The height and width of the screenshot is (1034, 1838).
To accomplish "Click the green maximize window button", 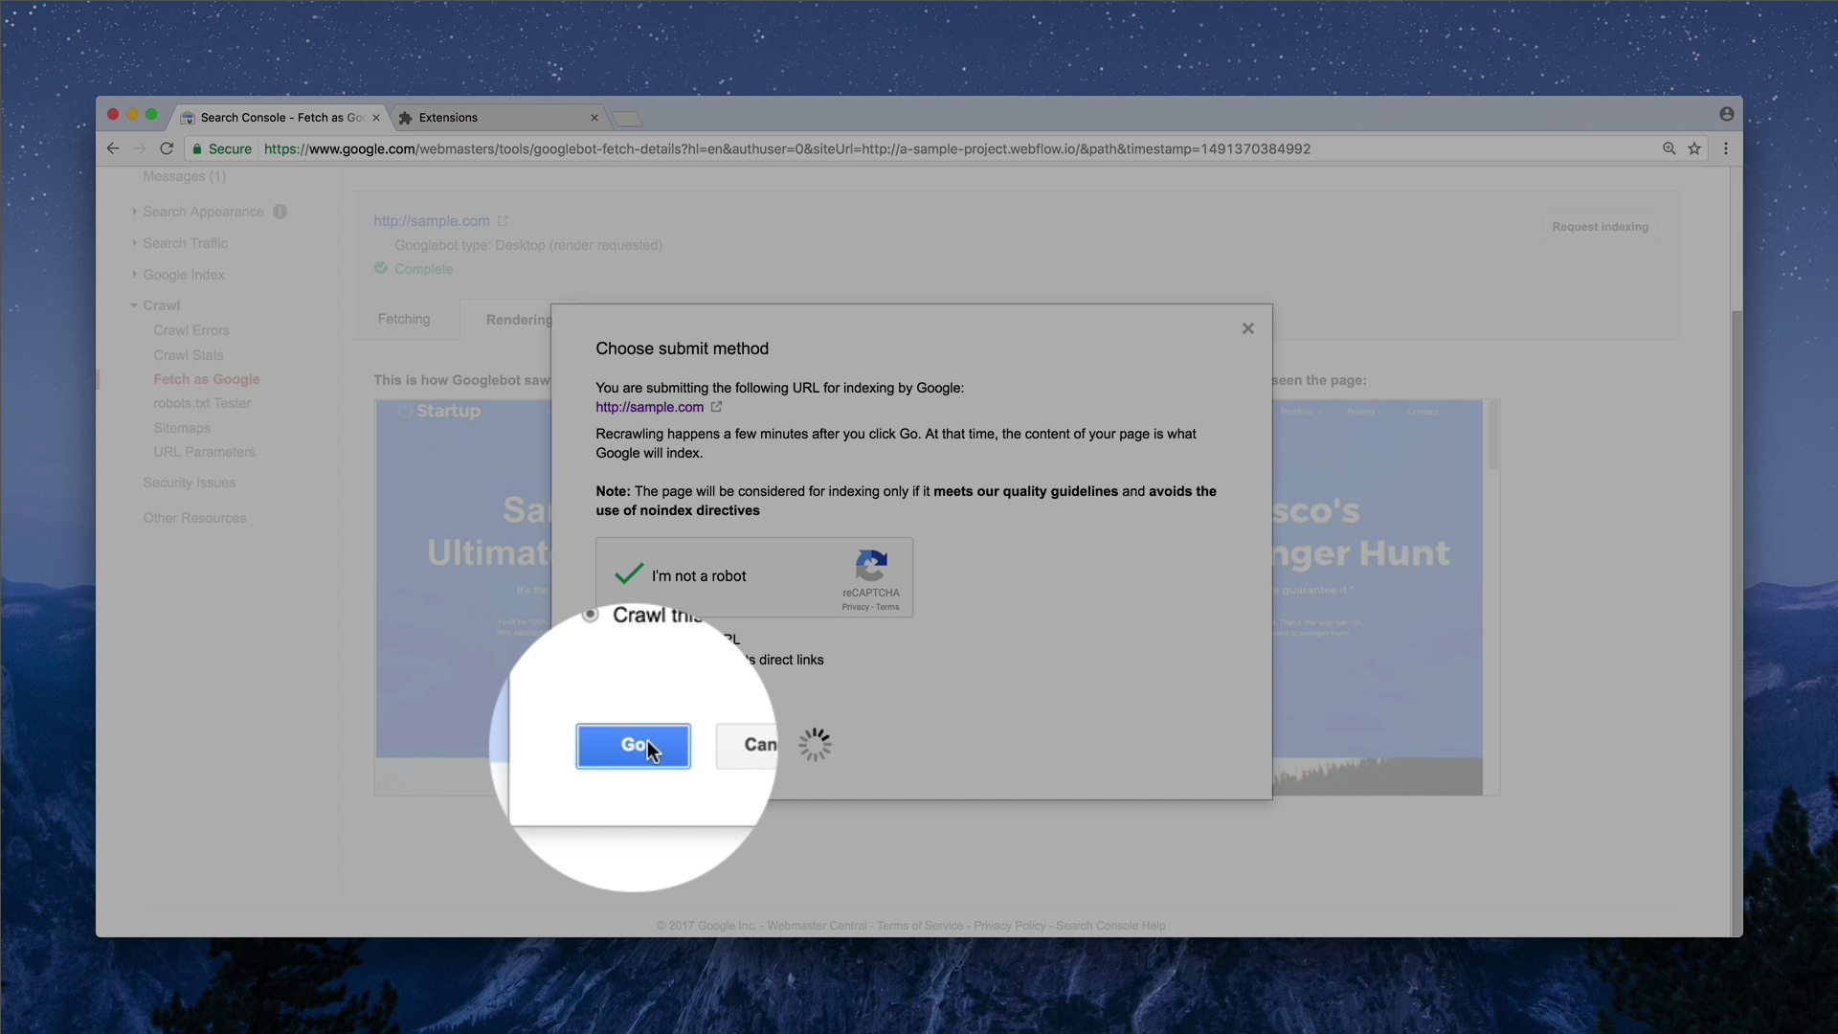I will coord(151,114).
